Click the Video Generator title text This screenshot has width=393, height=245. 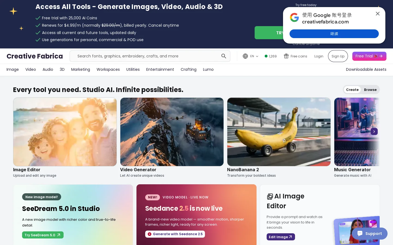138,170
